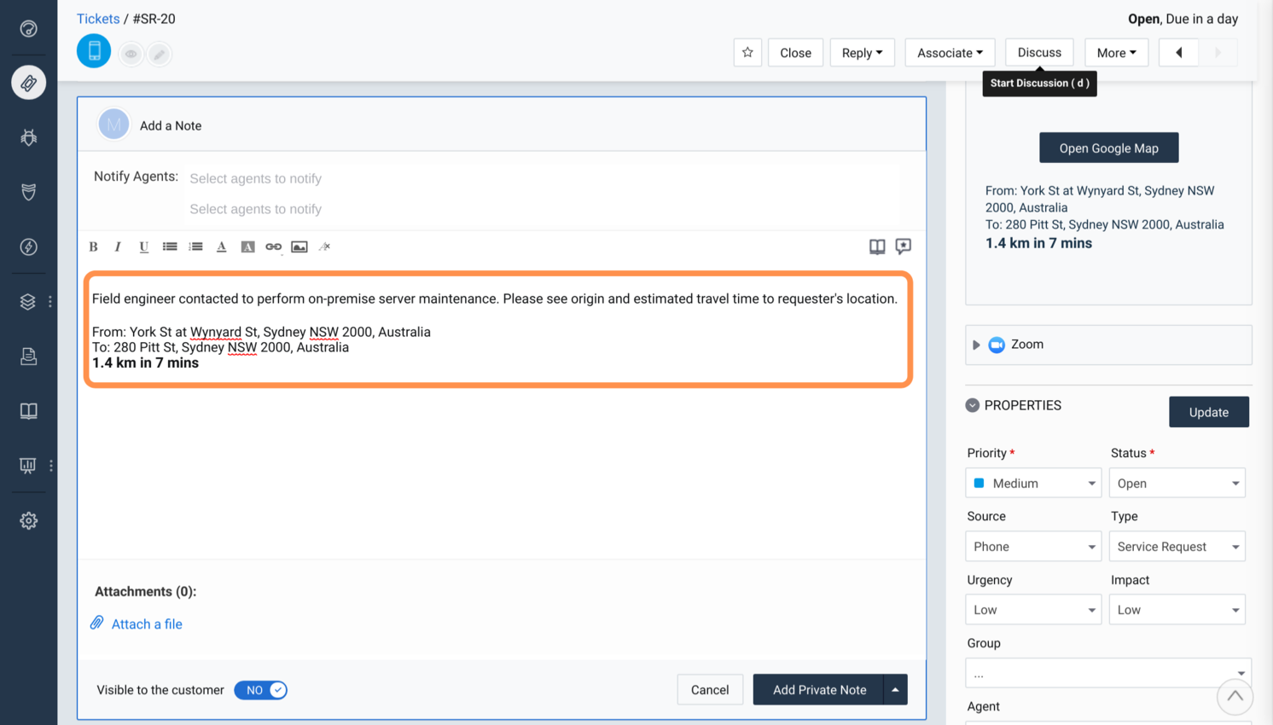Clear text formatting in the note editor
Viewport: 1273px width, 725px height.
tap(324, 246)
